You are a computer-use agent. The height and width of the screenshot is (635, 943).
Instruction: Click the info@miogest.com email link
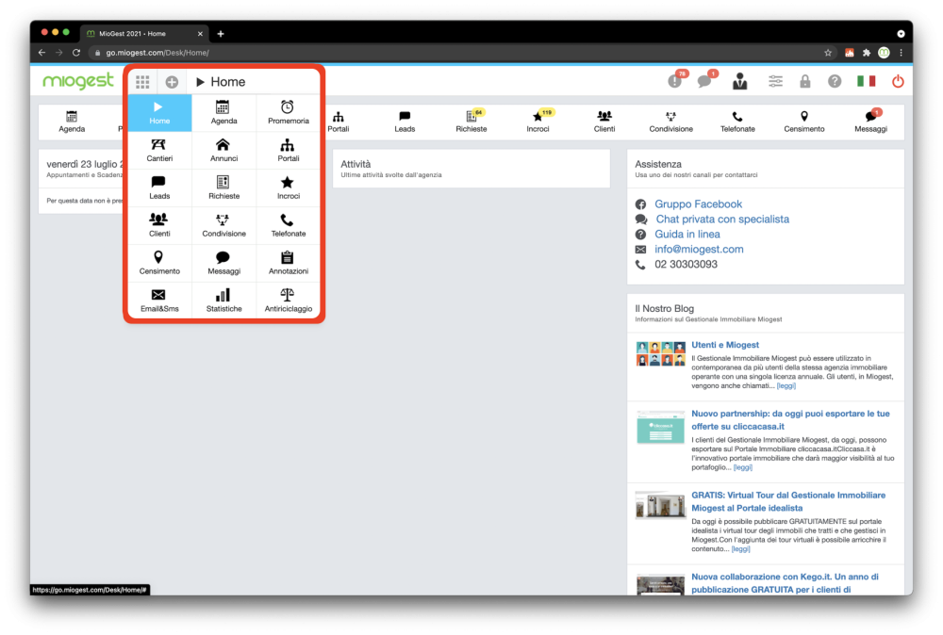699,250
